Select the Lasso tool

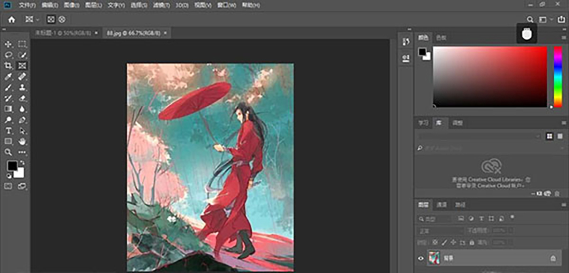pyautogui.click(x=8, y=55)
